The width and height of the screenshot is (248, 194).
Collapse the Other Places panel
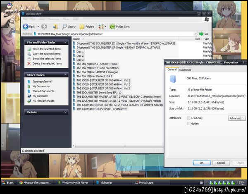tap(65, 75)
